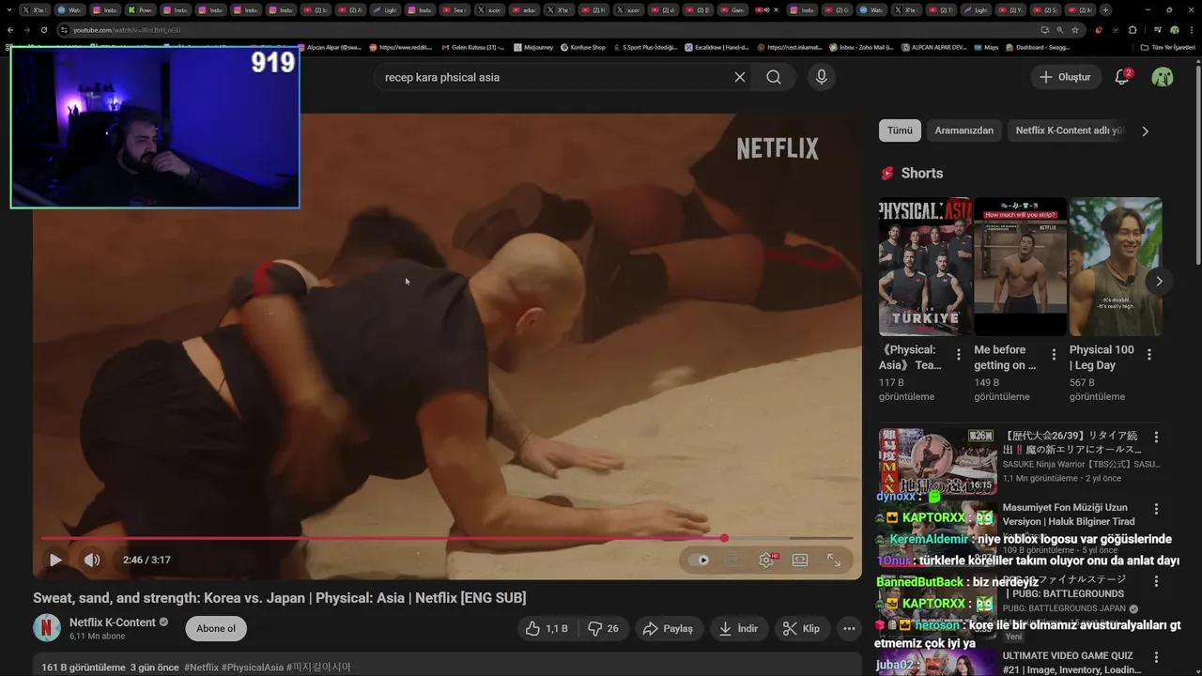This screenshot has width=1202, height=676.
Task: Toggle subtitles in the video player
Action: point(732,560)
